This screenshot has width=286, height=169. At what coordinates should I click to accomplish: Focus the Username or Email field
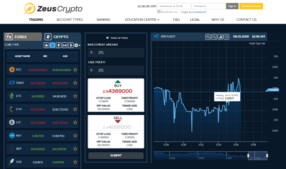[x=174, y=6]
